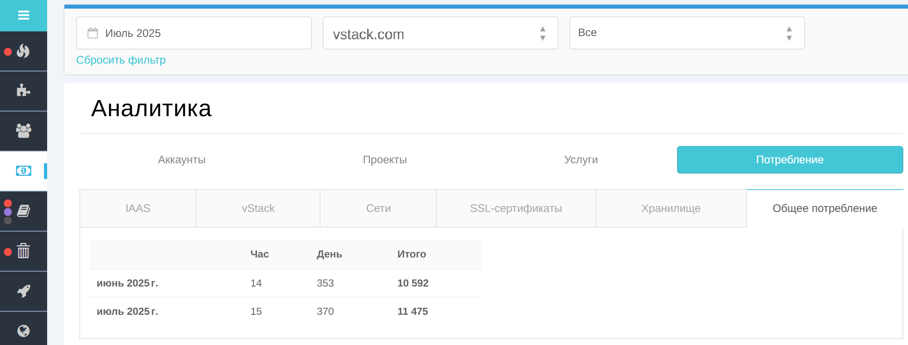The image size is (908, 345).
Task: Open the book documentation section
Action: click(24, 211)
